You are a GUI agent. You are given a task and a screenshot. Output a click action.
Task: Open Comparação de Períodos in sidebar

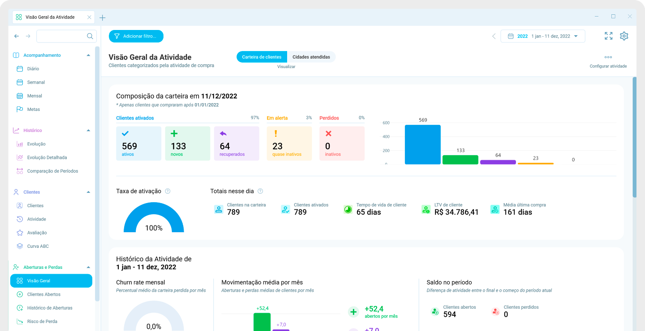pyautogui.click(x=53, y=171)
